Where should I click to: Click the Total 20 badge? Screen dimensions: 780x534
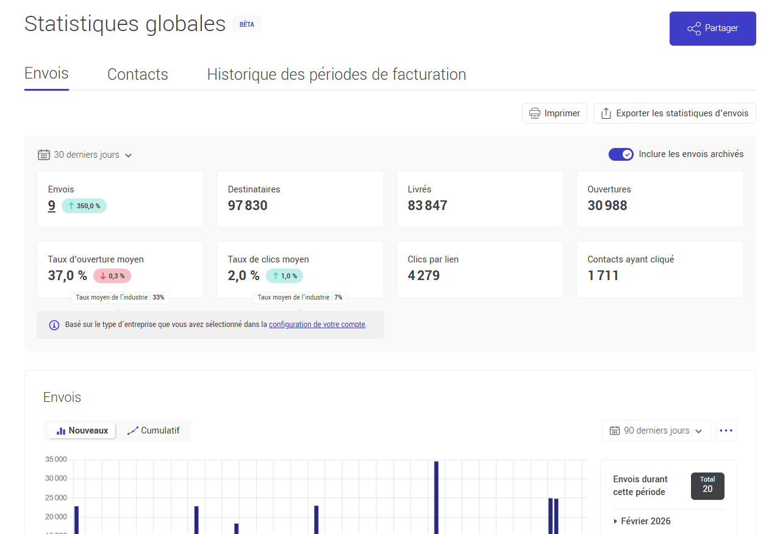point(707,486)
